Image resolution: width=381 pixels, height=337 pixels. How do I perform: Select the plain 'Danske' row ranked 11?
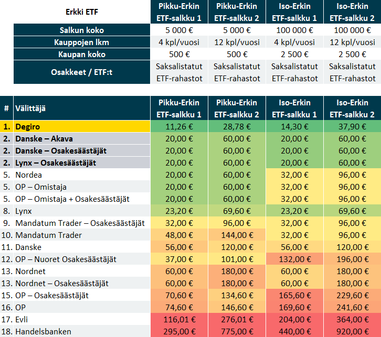[75, 247]
